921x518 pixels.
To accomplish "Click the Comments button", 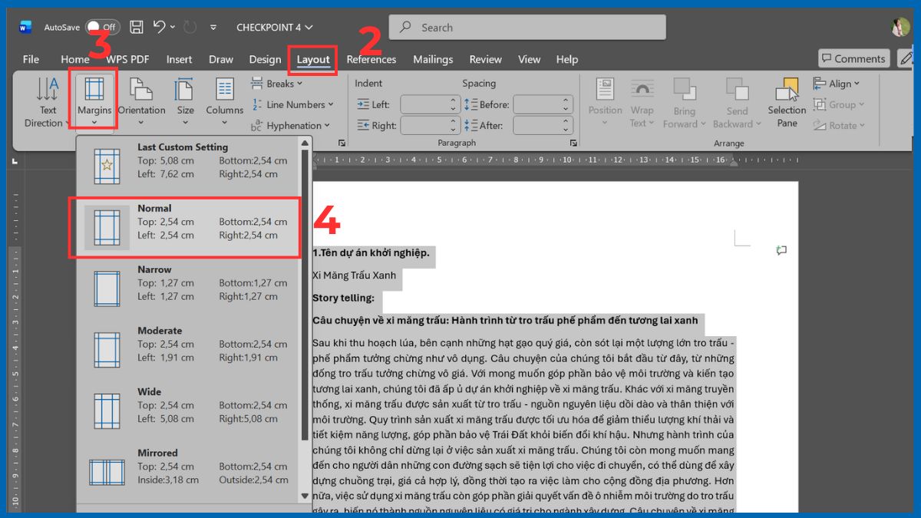I will [x=853, y=58].
